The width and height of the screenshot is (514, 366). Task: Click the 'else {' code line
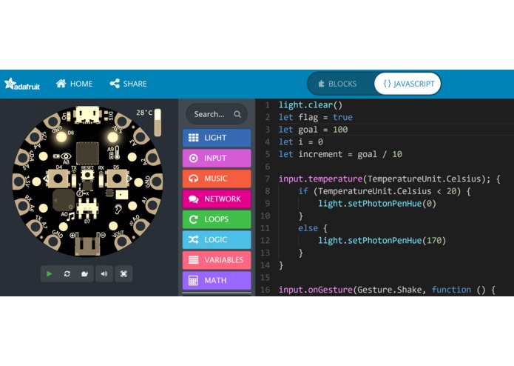tap(313, 228)
